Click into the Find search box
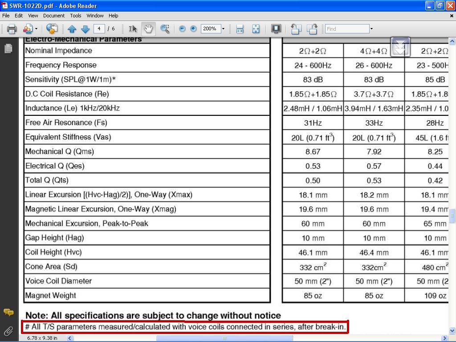 click(x=347, y=29)
